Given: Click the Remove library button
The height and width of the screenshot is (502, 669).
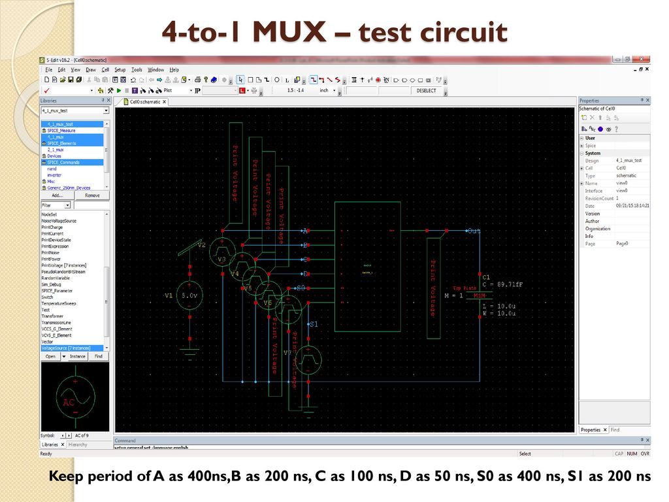Looking at the screenshot, I should pos(92,195).
